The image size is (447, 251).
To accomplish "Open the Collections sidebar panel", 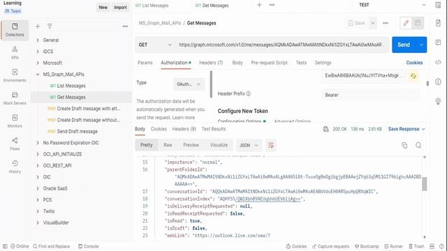I will tap(15, 30).
